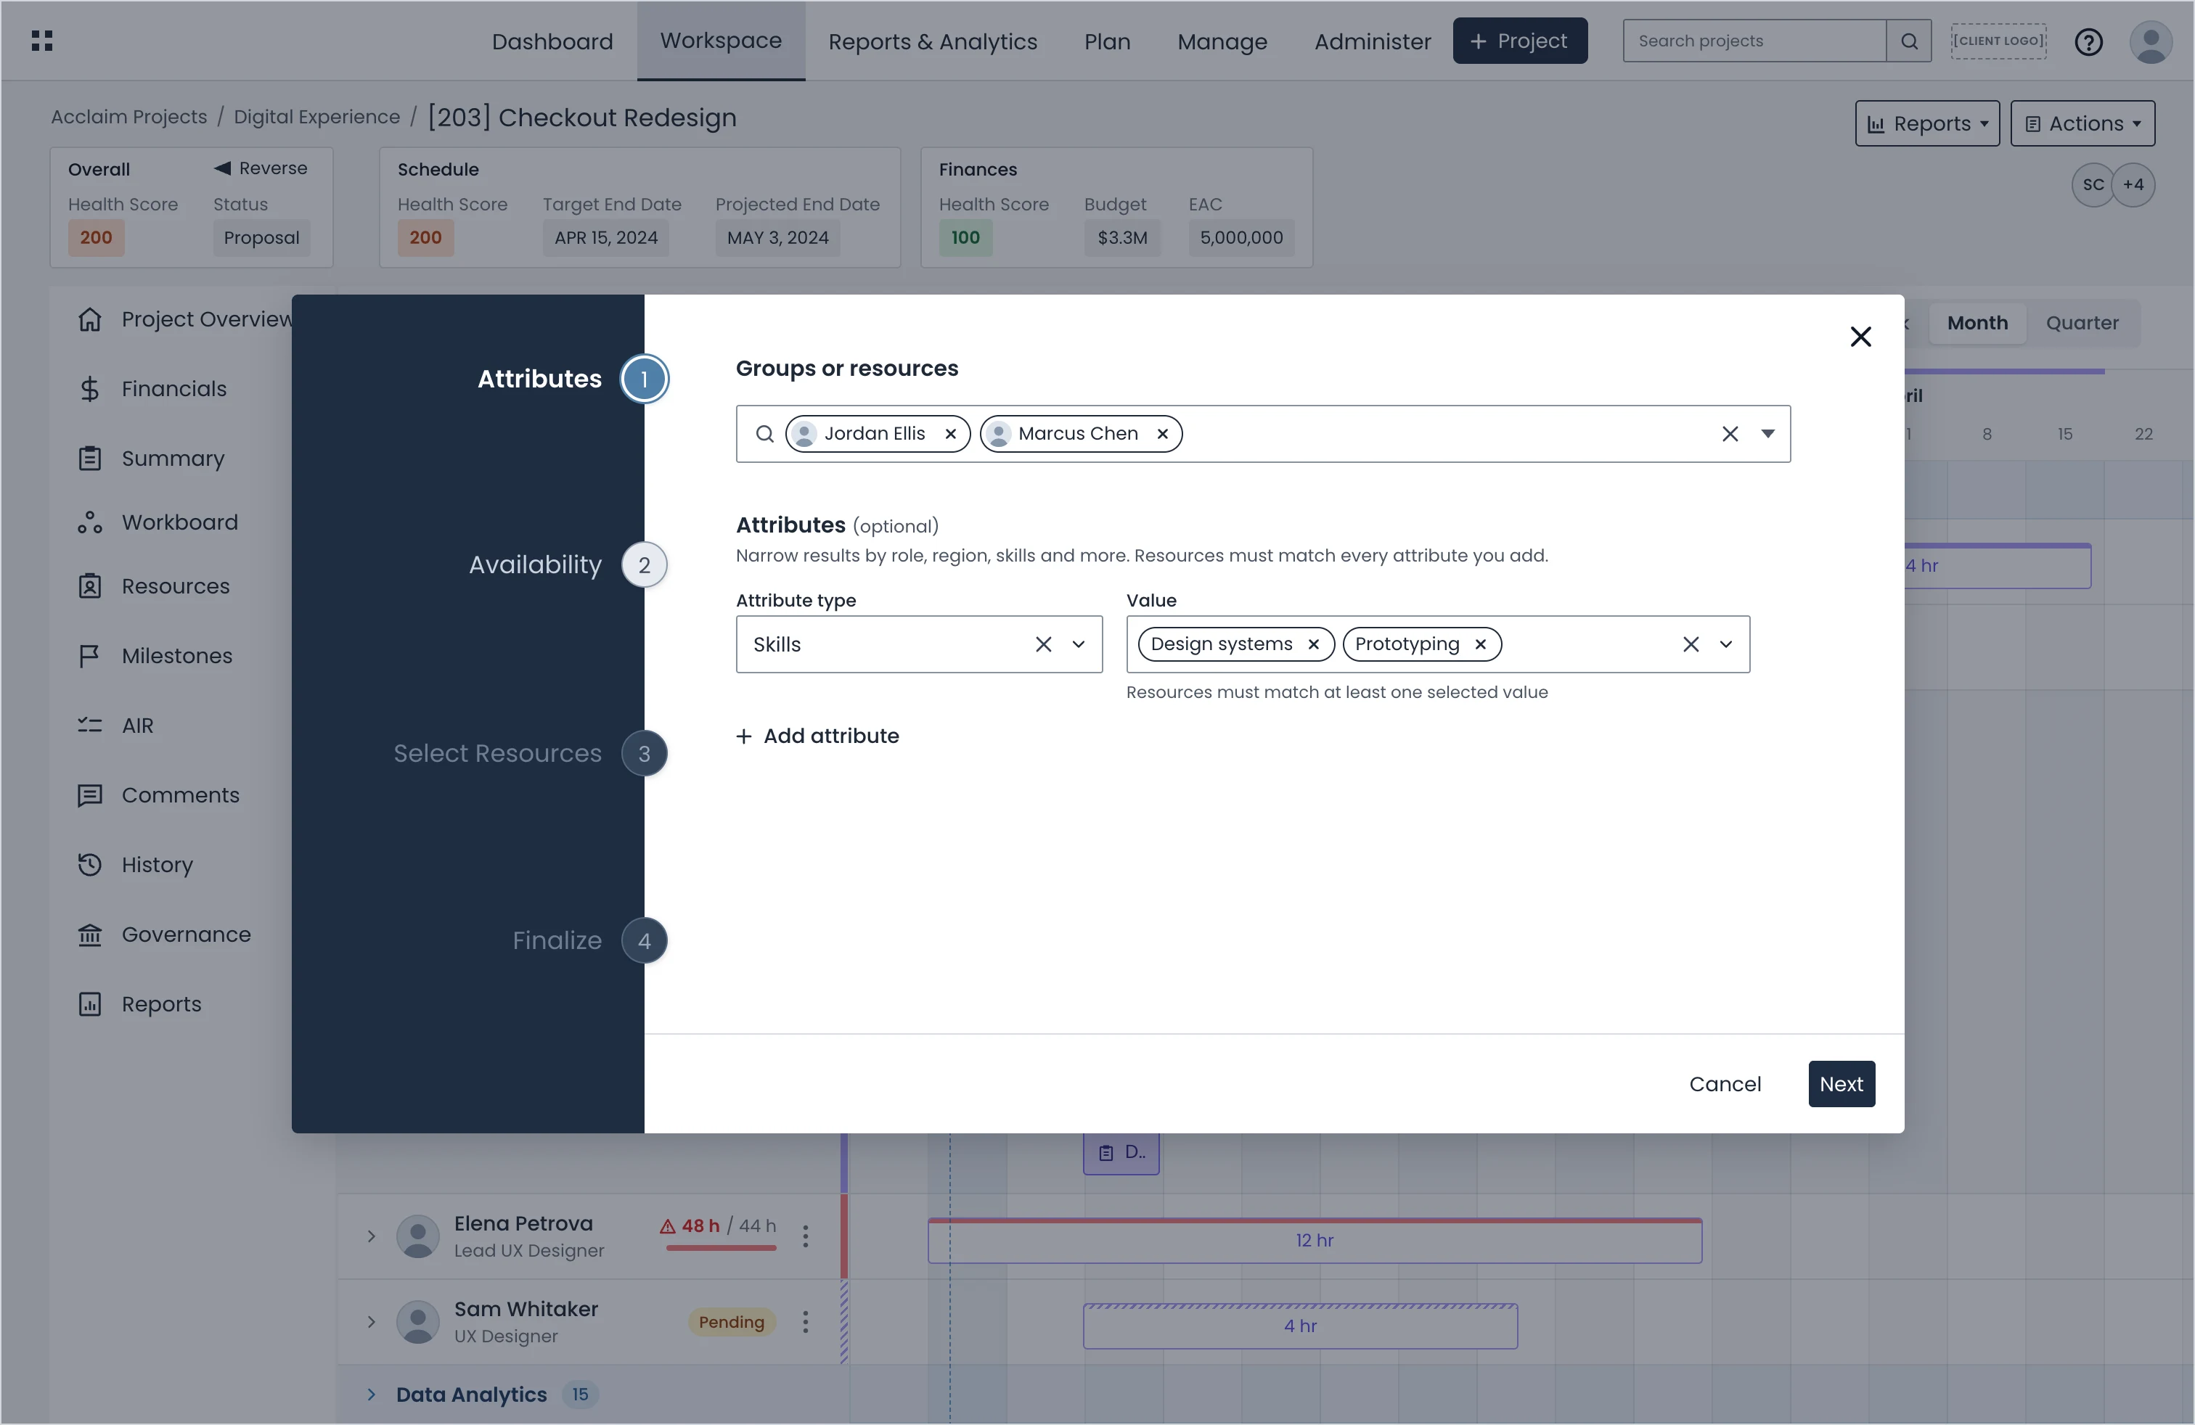Open Workboard icon in sidebar
2195x1425 pixels.
click(89, 522)
